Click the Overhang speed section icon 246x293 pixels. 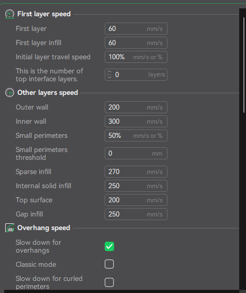(x=9, y=228)
